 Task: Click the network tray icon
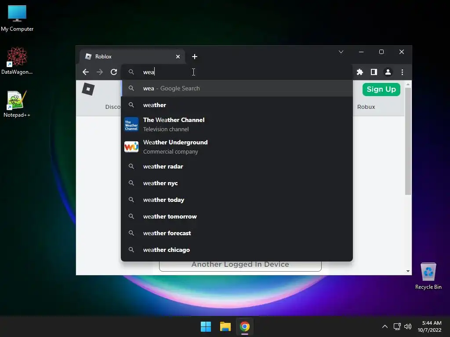pyautogui.click(x=397, y=326)
